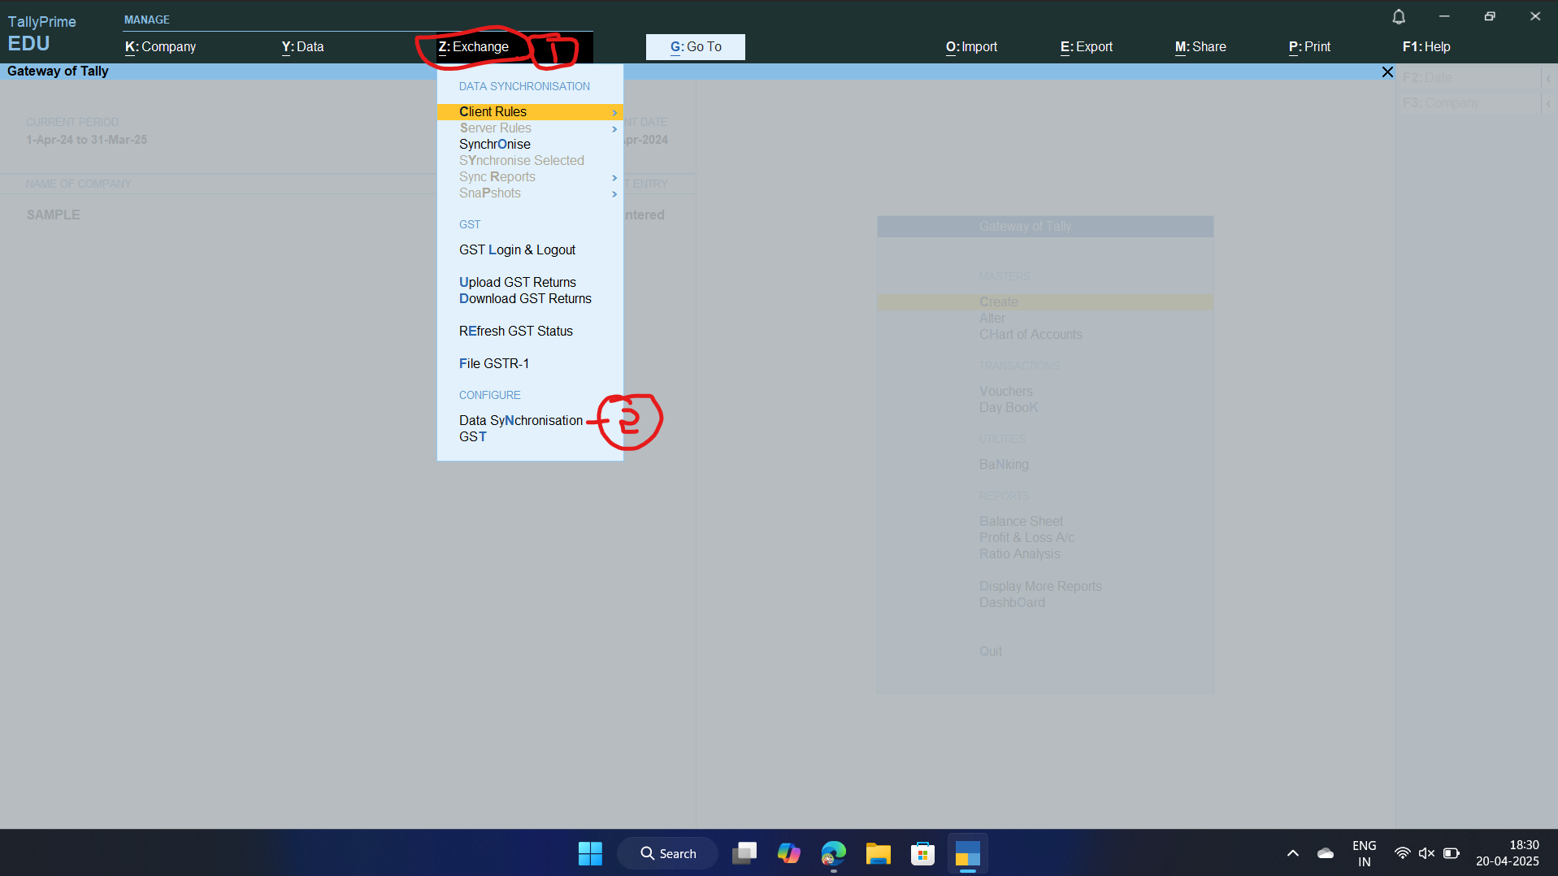Open the Y: Data menu
Image resolution: width=1558 pixels, height=876 pixels.
tap(302, 47)
